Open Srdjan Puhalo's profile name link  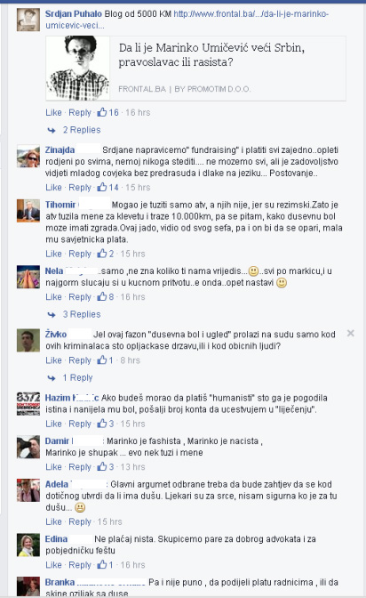[74, 13]
